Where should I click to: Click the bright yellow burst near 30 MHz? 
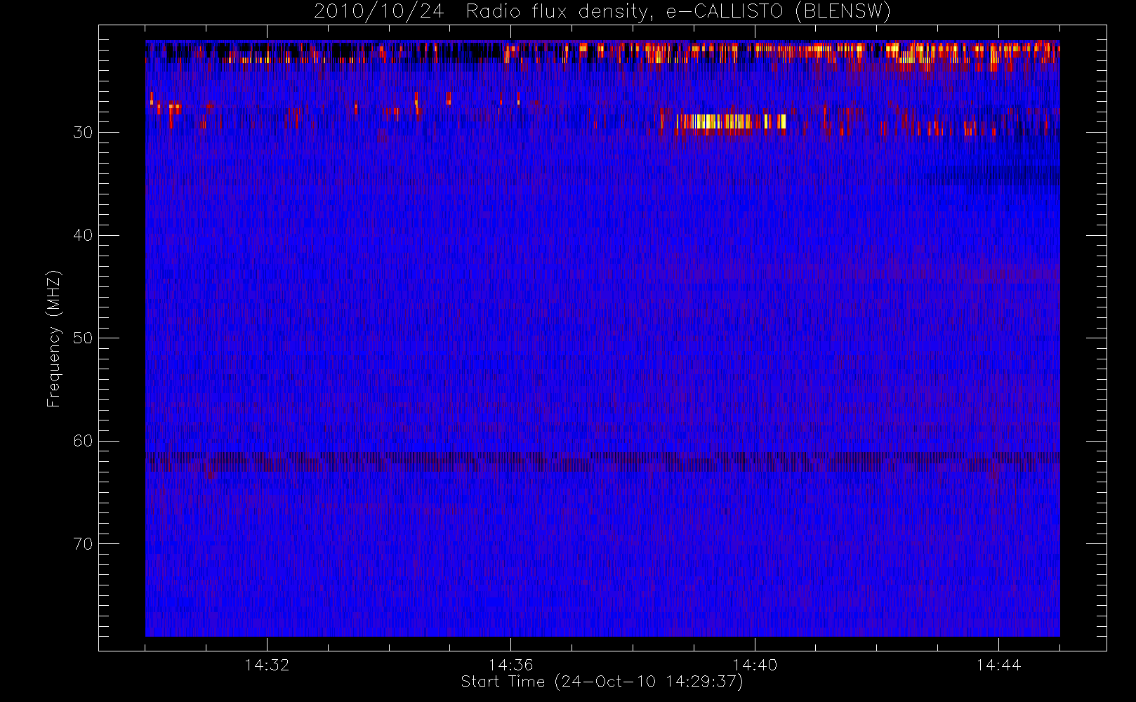[730, 122]
